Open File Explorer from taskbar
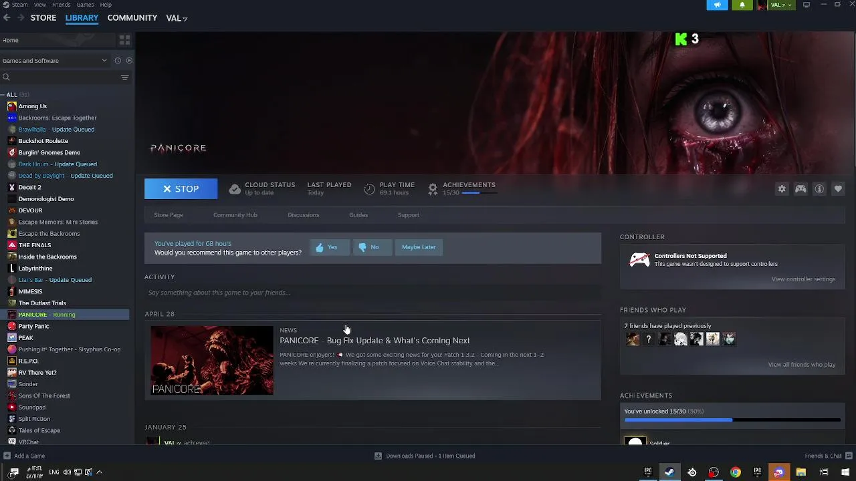 pos(800,472)
